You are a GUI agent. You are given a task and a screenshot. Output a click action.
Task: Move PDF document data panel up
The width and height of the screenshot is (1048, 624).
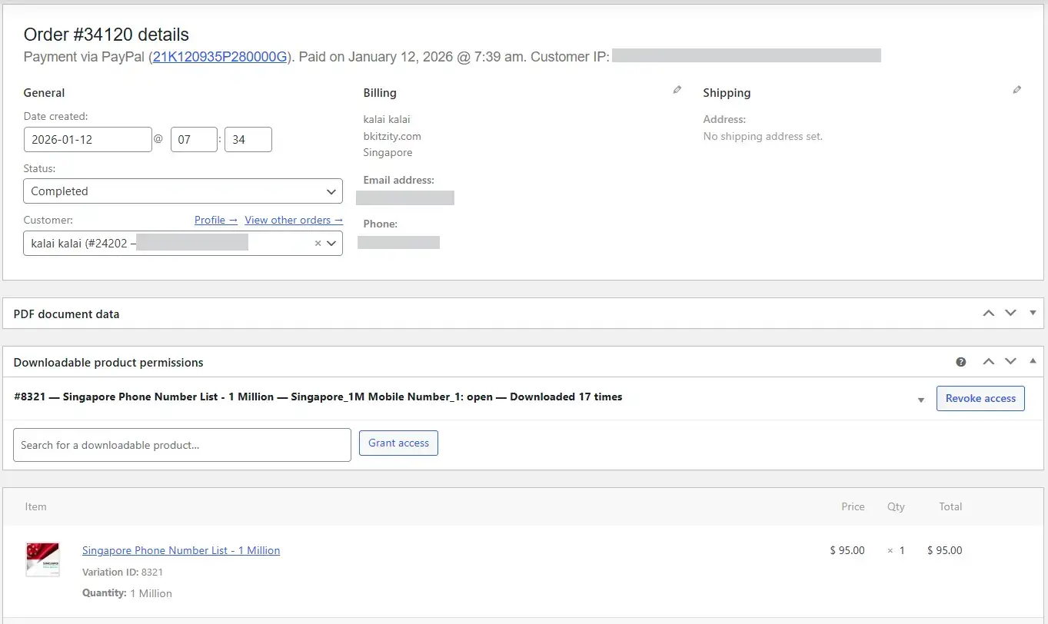click(x=989, y=313)
